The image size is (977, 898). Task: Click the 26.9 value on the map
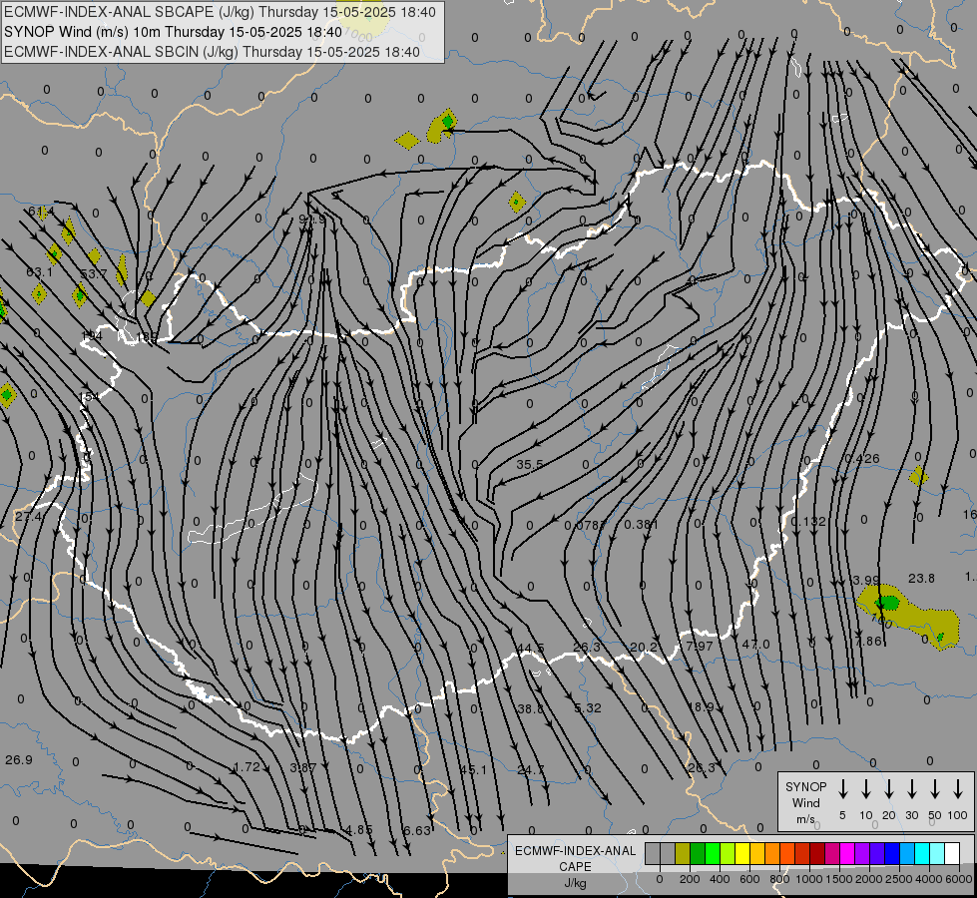pyautogui.click(x=19, y=760)
